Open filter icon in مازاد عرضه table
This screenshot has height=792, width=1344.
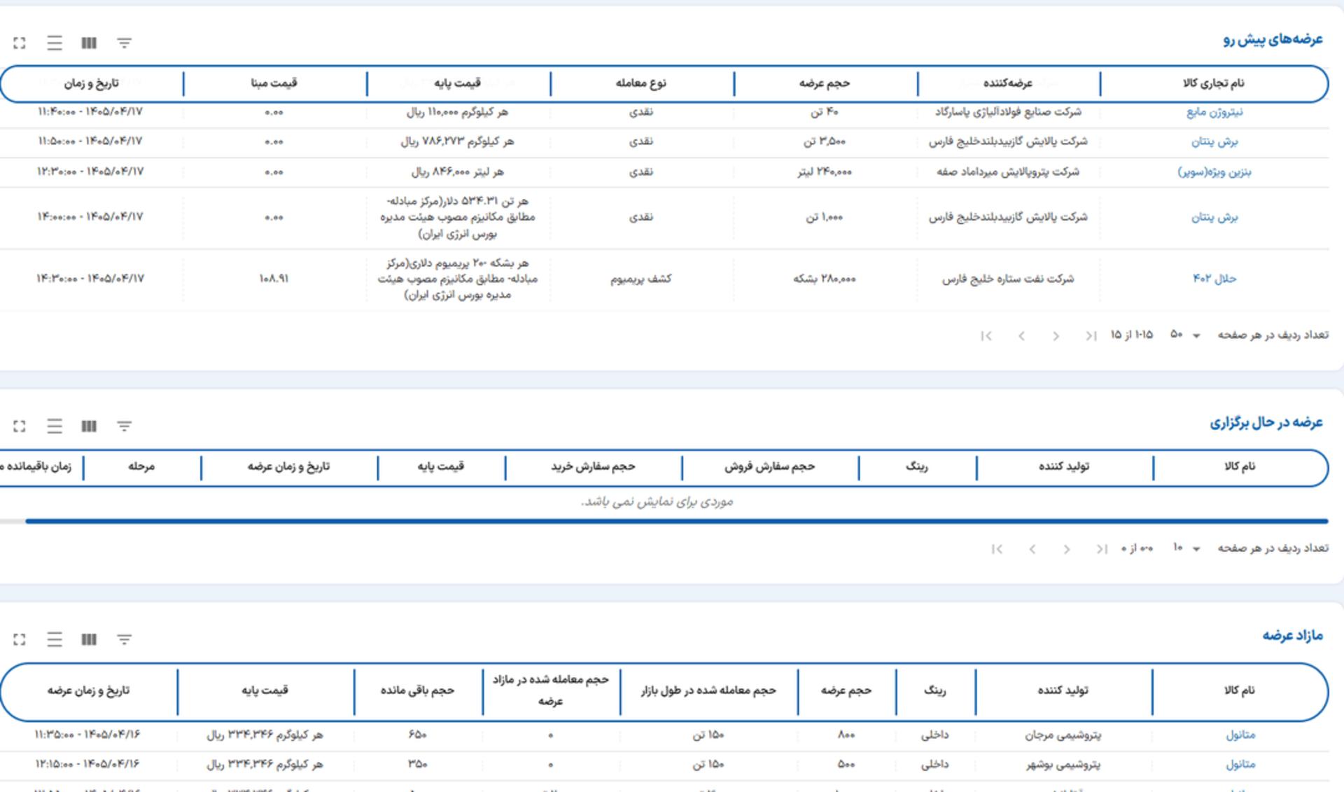click(x=124, y=639)
